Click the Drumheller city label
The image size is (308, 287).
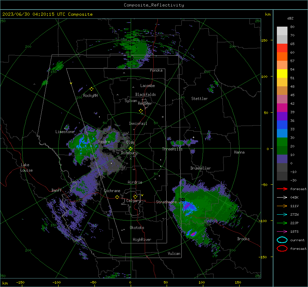(x=201, y=168)
